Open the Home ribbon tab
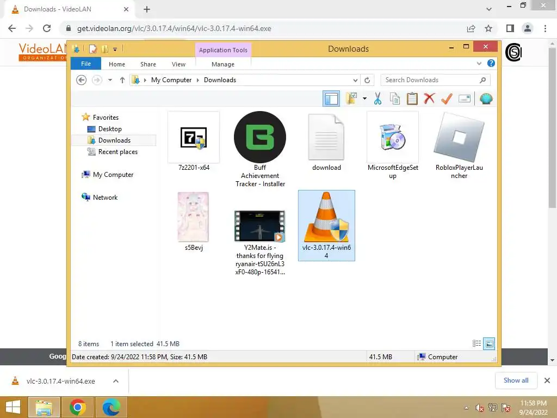The width and height of the screenshot is (557, 418). point(117,64)
